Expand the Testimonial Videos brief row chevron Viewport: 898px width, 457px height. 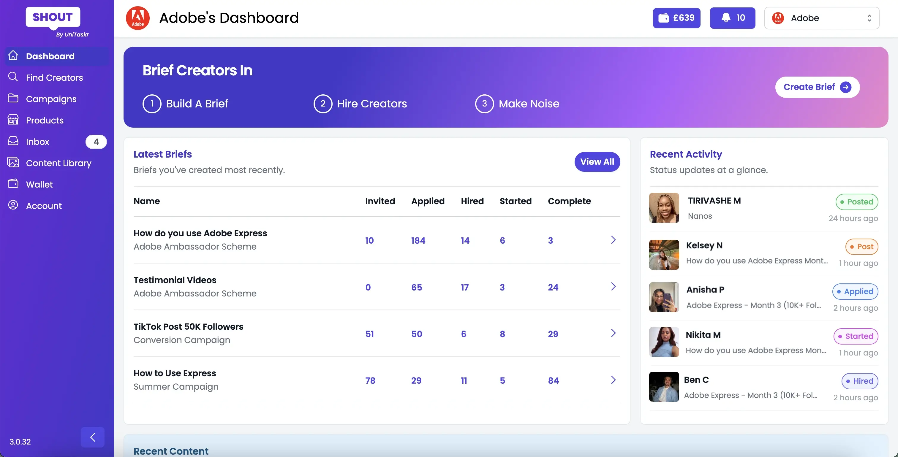[613, 287]
